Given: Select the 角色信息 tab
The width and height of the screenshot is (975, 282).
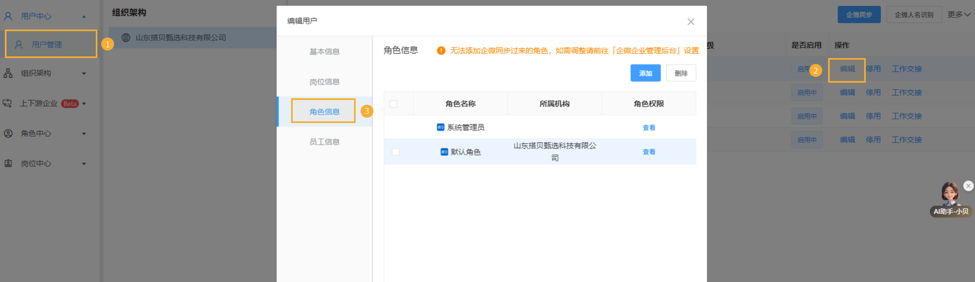Looking at the screenshot, I should (324, 112).
